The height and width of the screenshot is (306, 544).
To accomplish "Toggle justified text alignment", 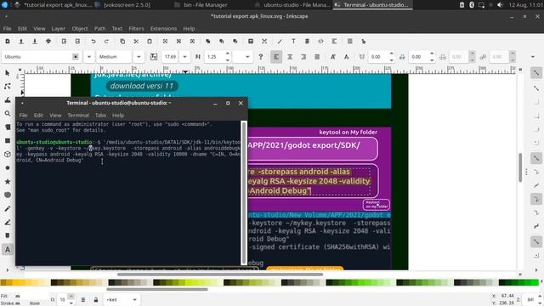I will pos(317,57).
